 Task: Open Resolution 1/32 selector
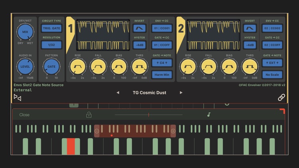click(51, 45)
